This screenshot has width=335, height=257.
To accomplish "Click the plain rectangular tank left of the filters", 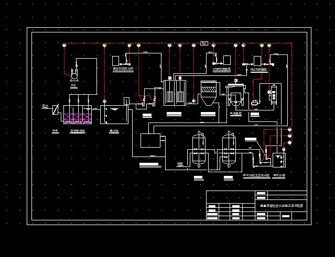I will point(150,141).
